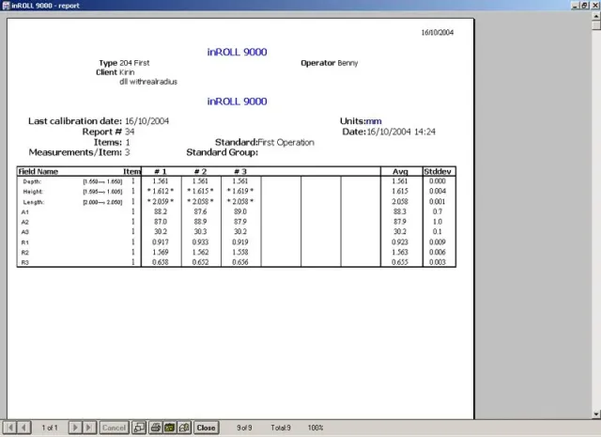This screenshot has width=601, height=437.
Task: Click the report number value 34
Action: pyautogui.click(x=130, y=132)
